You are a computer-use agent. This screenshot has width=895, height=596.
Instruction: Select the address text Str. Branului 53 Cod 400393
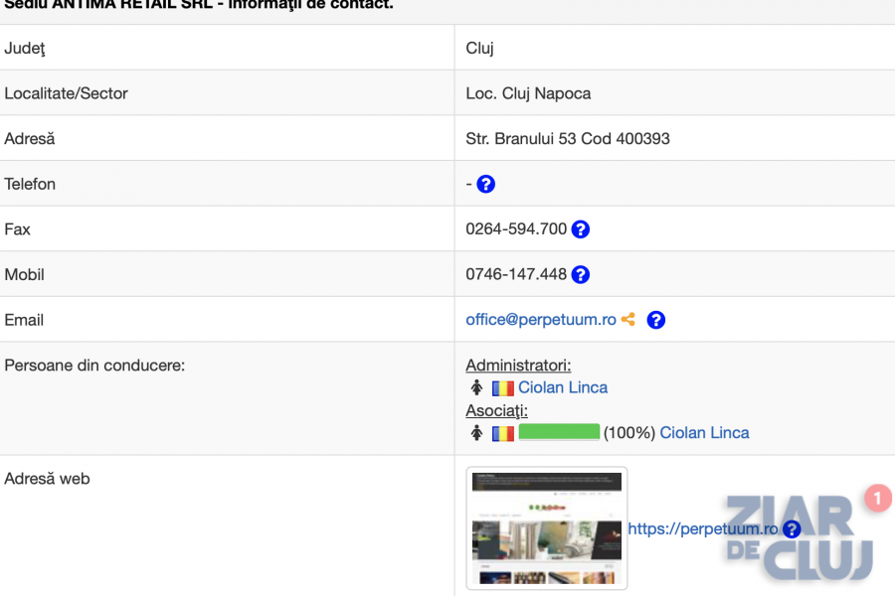click(x=568, y=139)
